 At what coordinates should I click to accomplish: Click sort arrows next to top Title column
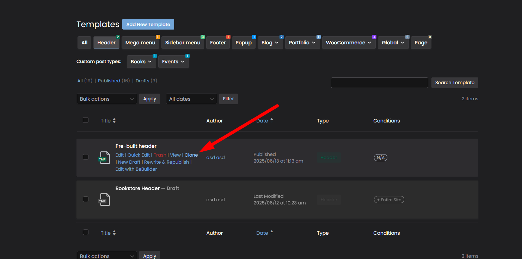point(114,121)
